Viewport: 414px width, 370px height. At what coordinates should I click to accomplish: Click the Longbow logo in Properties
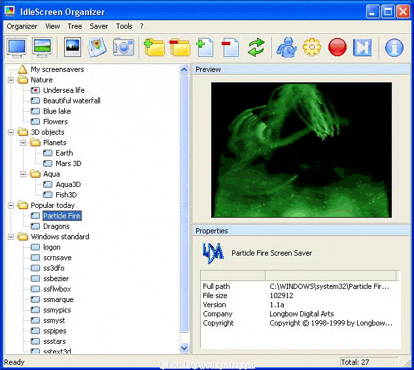point(213,254)
